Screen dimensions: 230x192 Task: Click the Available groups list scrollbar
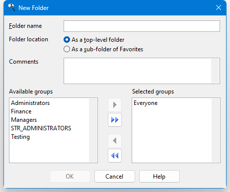coord(93,130)
